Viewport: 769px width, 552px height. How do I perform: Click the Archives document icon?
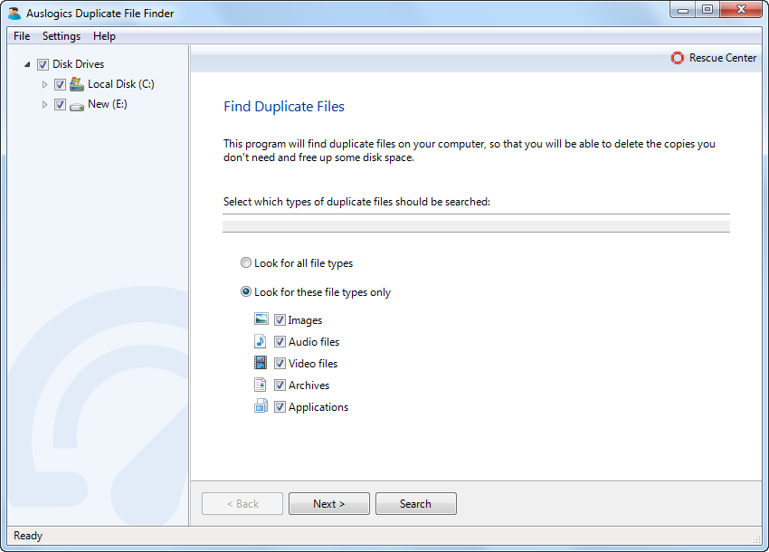(x=261, y=385)
